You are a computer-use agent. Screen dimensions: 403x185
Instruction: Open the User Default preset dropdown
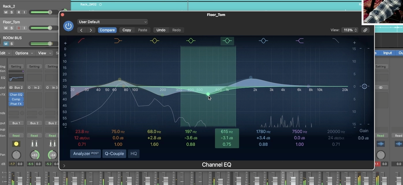[x=113, y=22]
